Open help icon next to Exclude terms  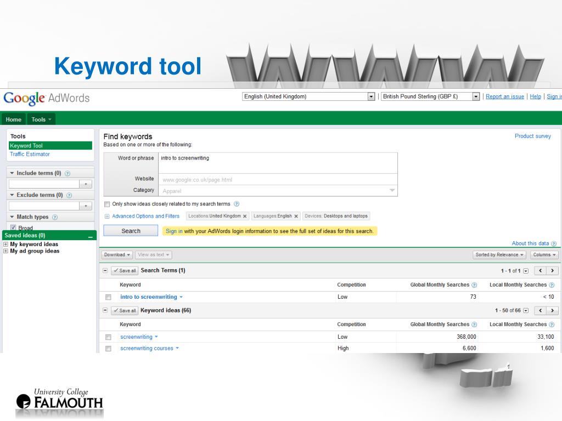point(69,195)
